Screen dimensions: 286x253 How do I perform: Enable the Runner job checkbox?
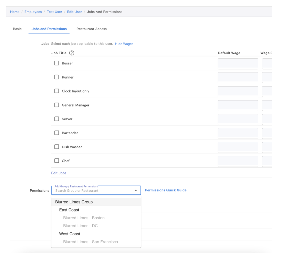[x=57, y=77]
